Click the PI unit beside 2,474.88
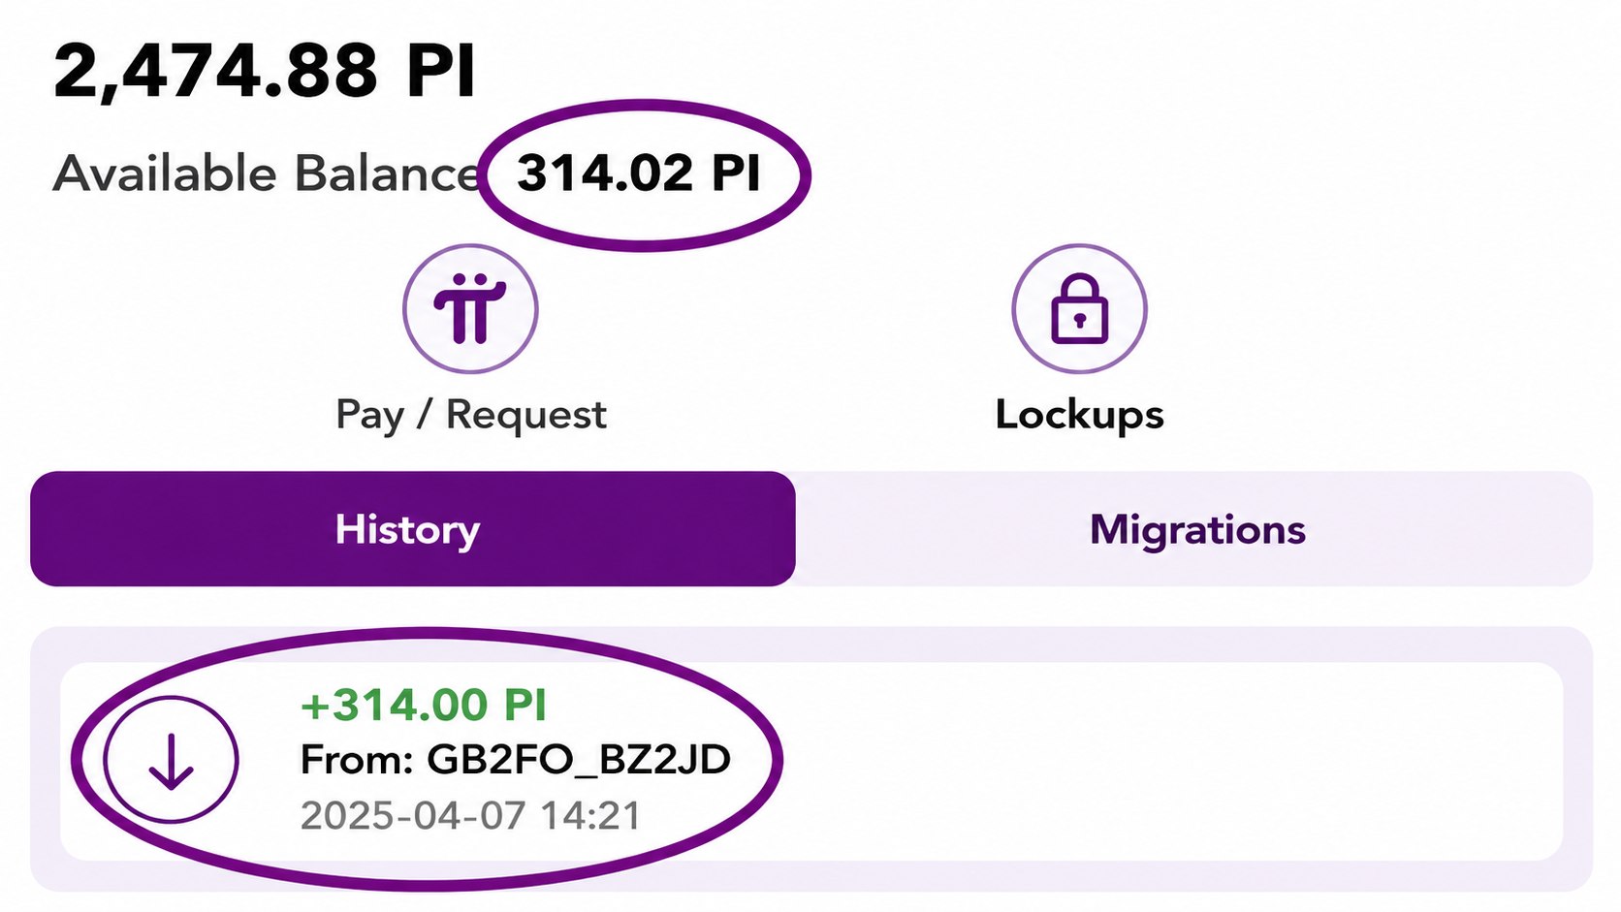The image size is (1621, 912). 441,72
